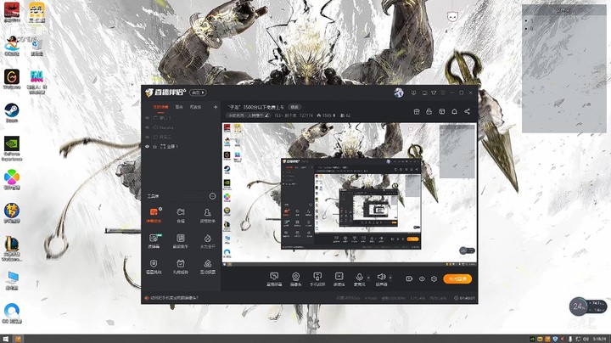Toggle visibility of third source layer
The width and height of the screenshot is (611, 343).
tap(148, 138)
